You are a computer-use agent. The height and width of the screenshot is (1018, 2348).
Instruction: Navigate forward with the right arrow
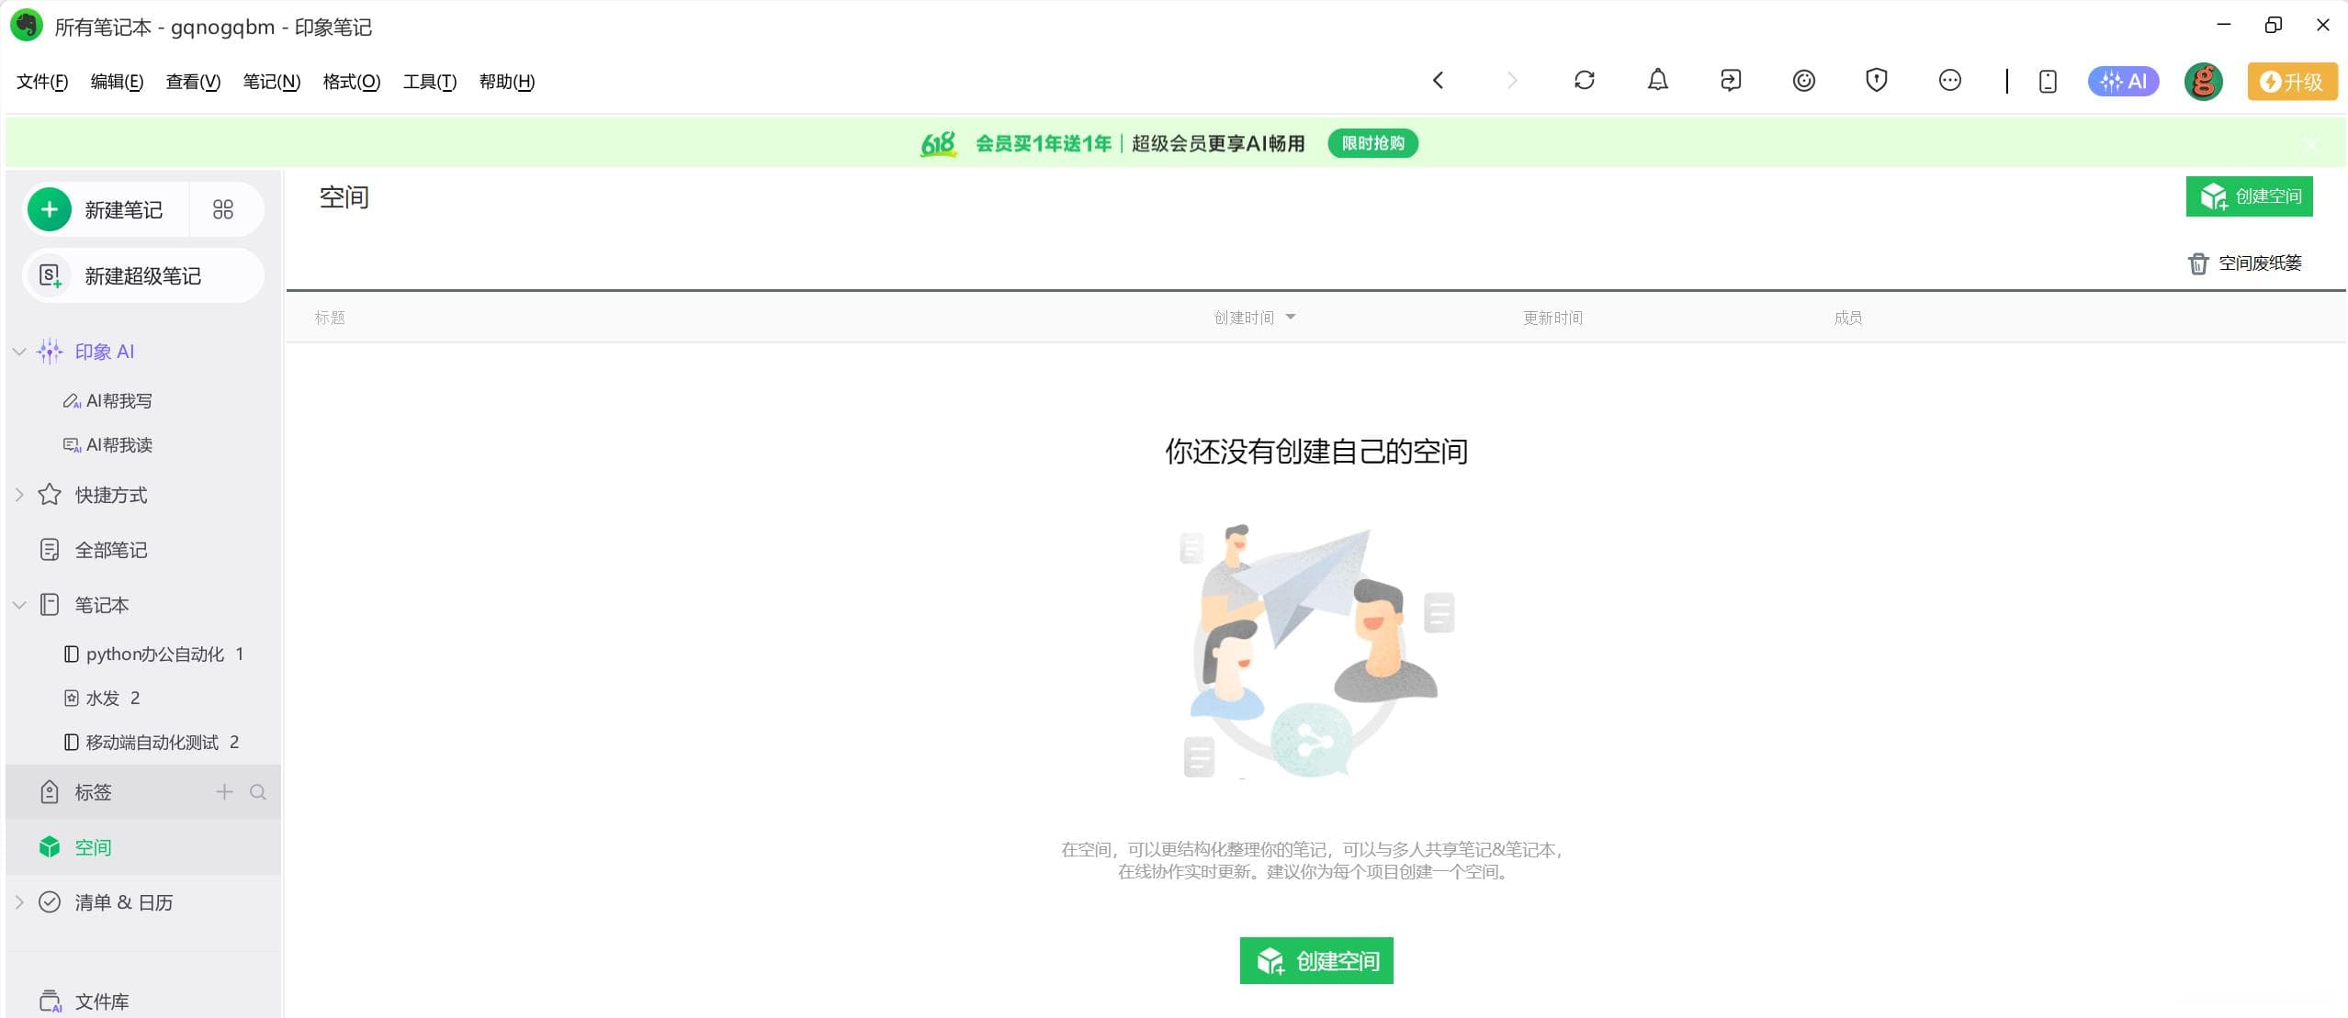[x=1512, y=81]
